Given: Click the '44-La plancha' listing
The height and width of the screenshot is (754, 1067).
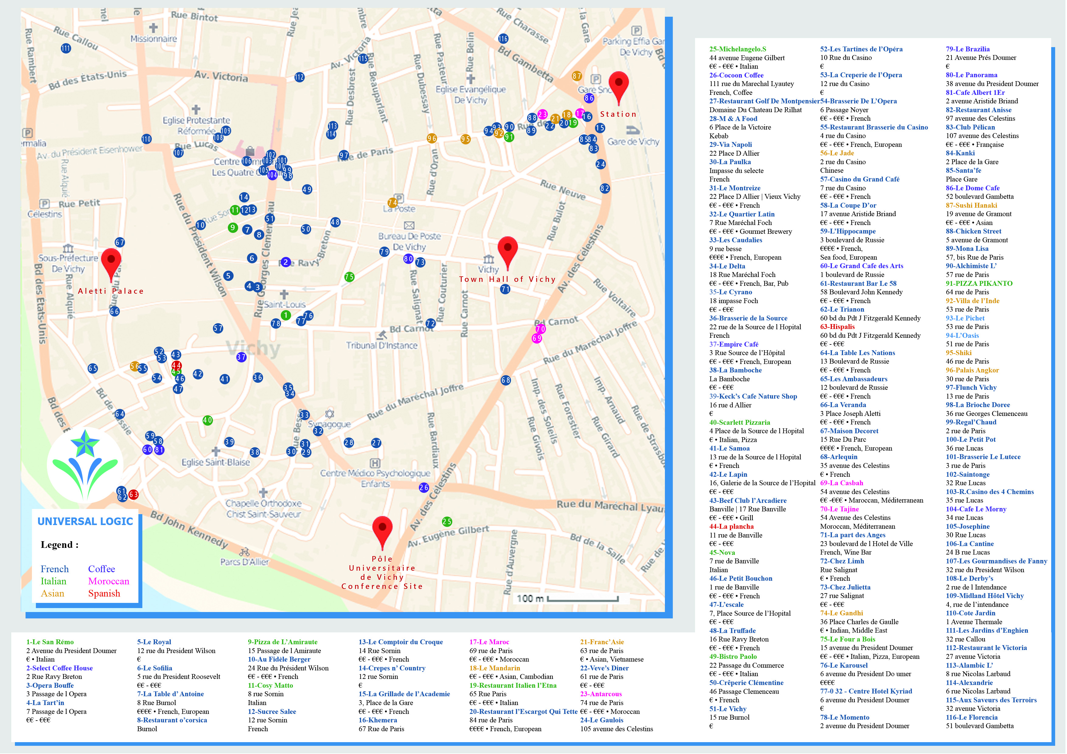Looking at the screenshot, I should (732, 526).
